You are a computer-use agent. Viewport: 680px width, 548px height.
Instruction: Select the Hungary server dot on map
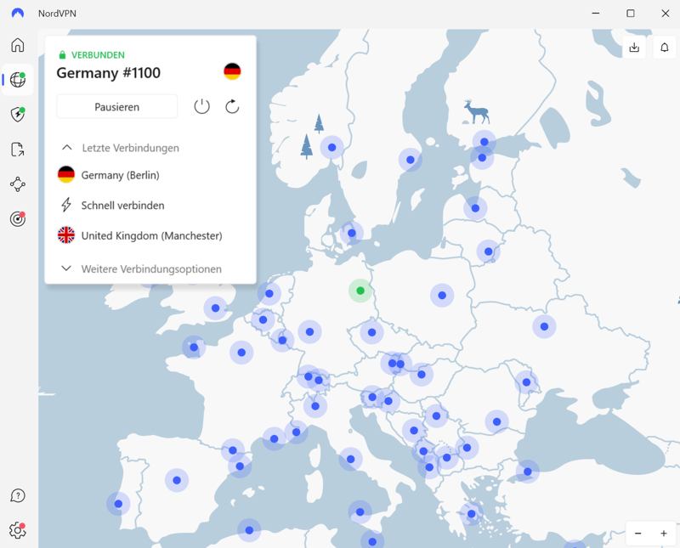point(422,374)
